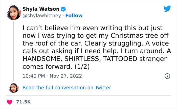Open the @shylawhittney handle

pyautogui.click(x=42, y=16)
